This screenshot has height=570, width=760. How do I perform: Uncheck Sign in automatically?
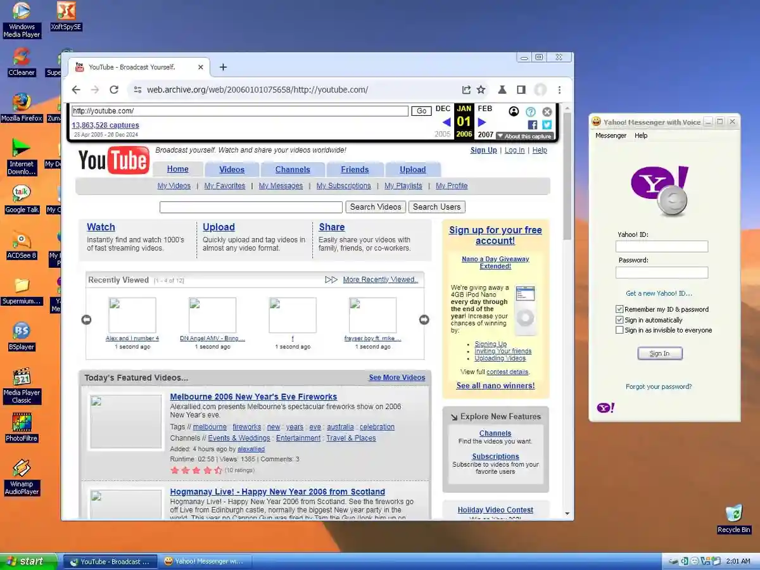pos(619,320)
